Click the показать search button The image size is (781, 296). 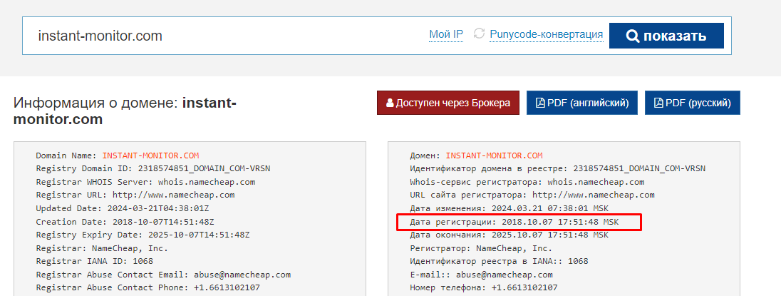point(666,36)
